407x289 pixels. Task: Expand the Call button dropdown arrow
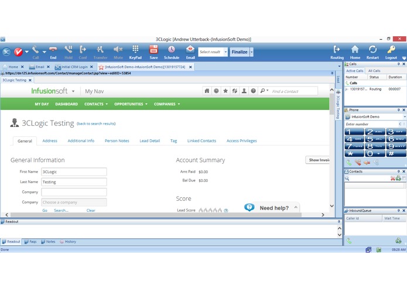coord(45,52)
